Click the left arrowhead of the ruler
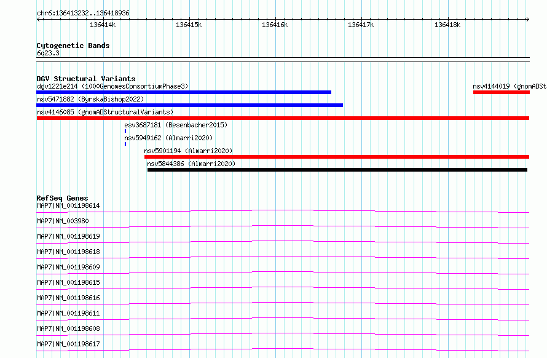 [38, 19]
